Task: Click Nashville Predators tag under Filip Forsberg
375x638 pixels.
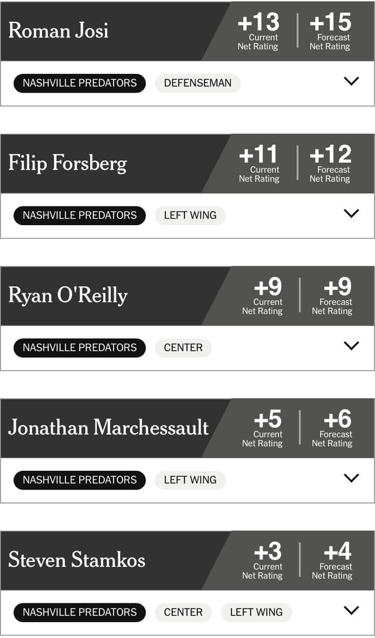Action: pyautogui.click(x=80, y=215)
